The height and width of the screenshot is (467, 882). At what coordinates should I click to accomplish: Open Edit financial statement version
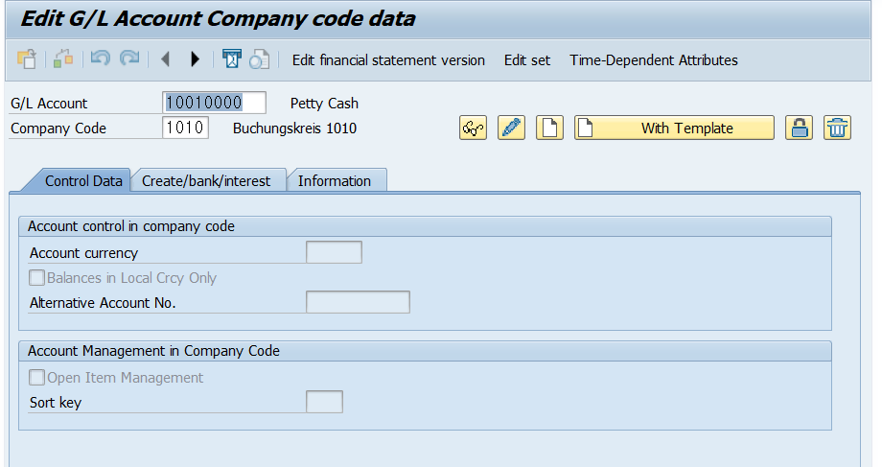tap(388, 60)
